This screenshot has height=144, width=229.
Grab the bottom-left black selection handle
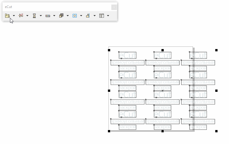pos(109,131)
